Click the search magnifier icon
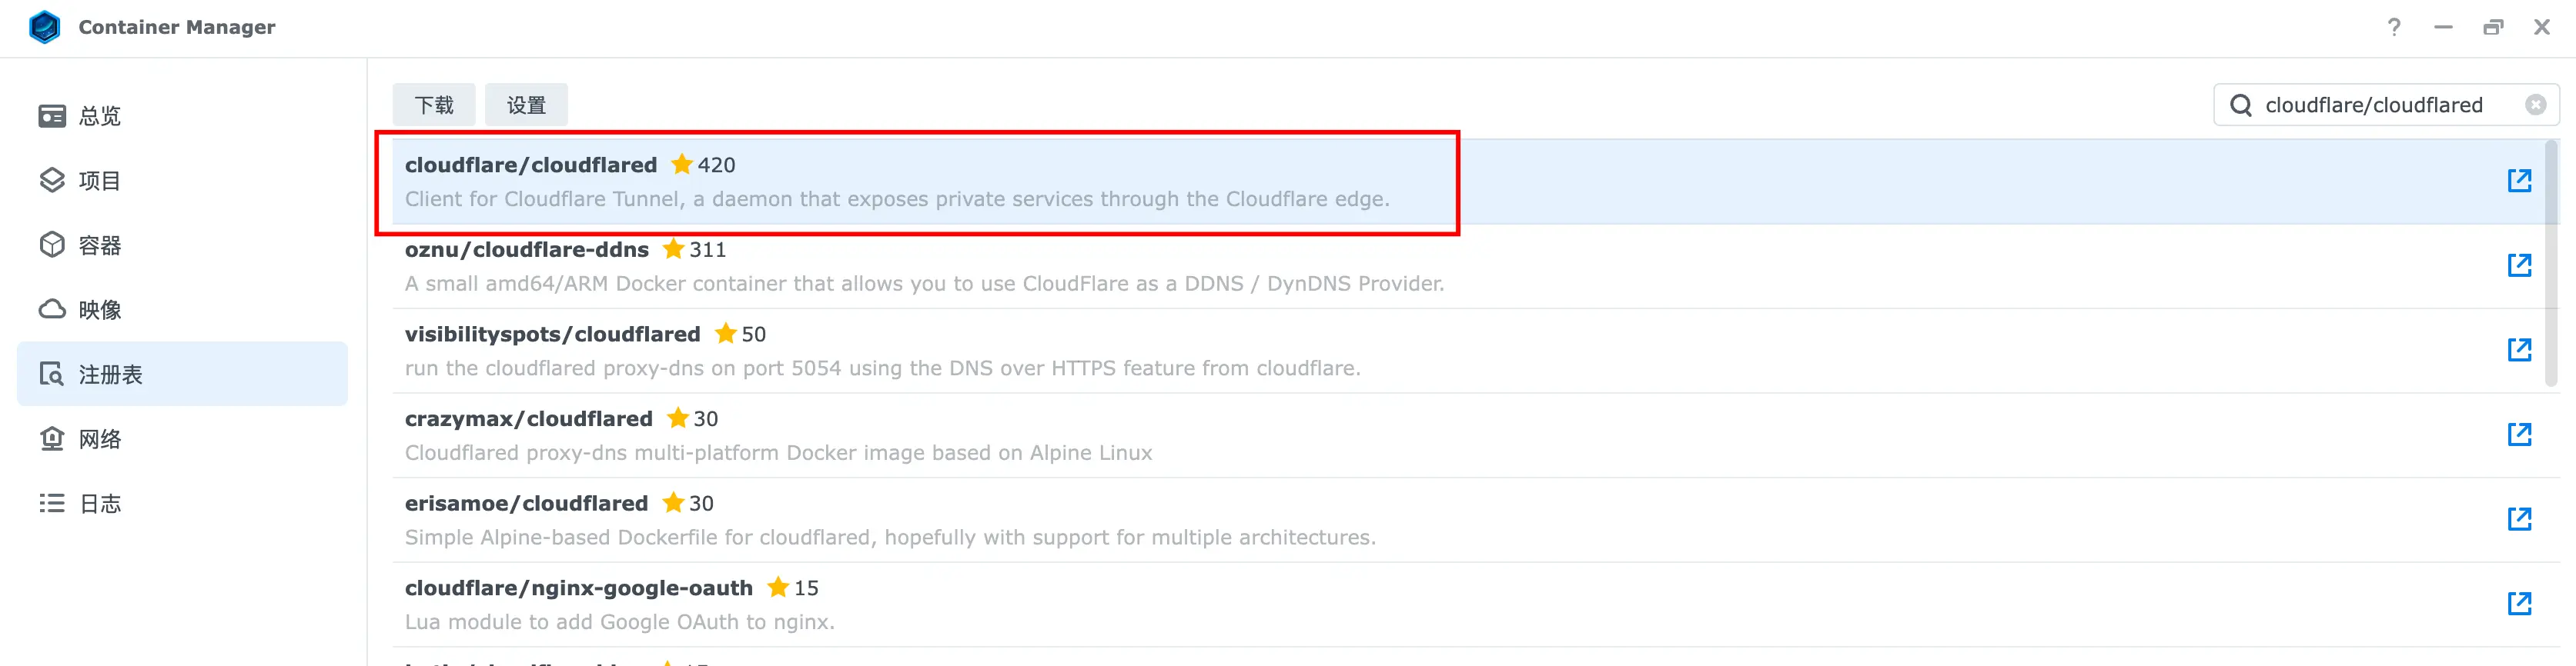The image size is (2576, 666). pos(2241,105)
